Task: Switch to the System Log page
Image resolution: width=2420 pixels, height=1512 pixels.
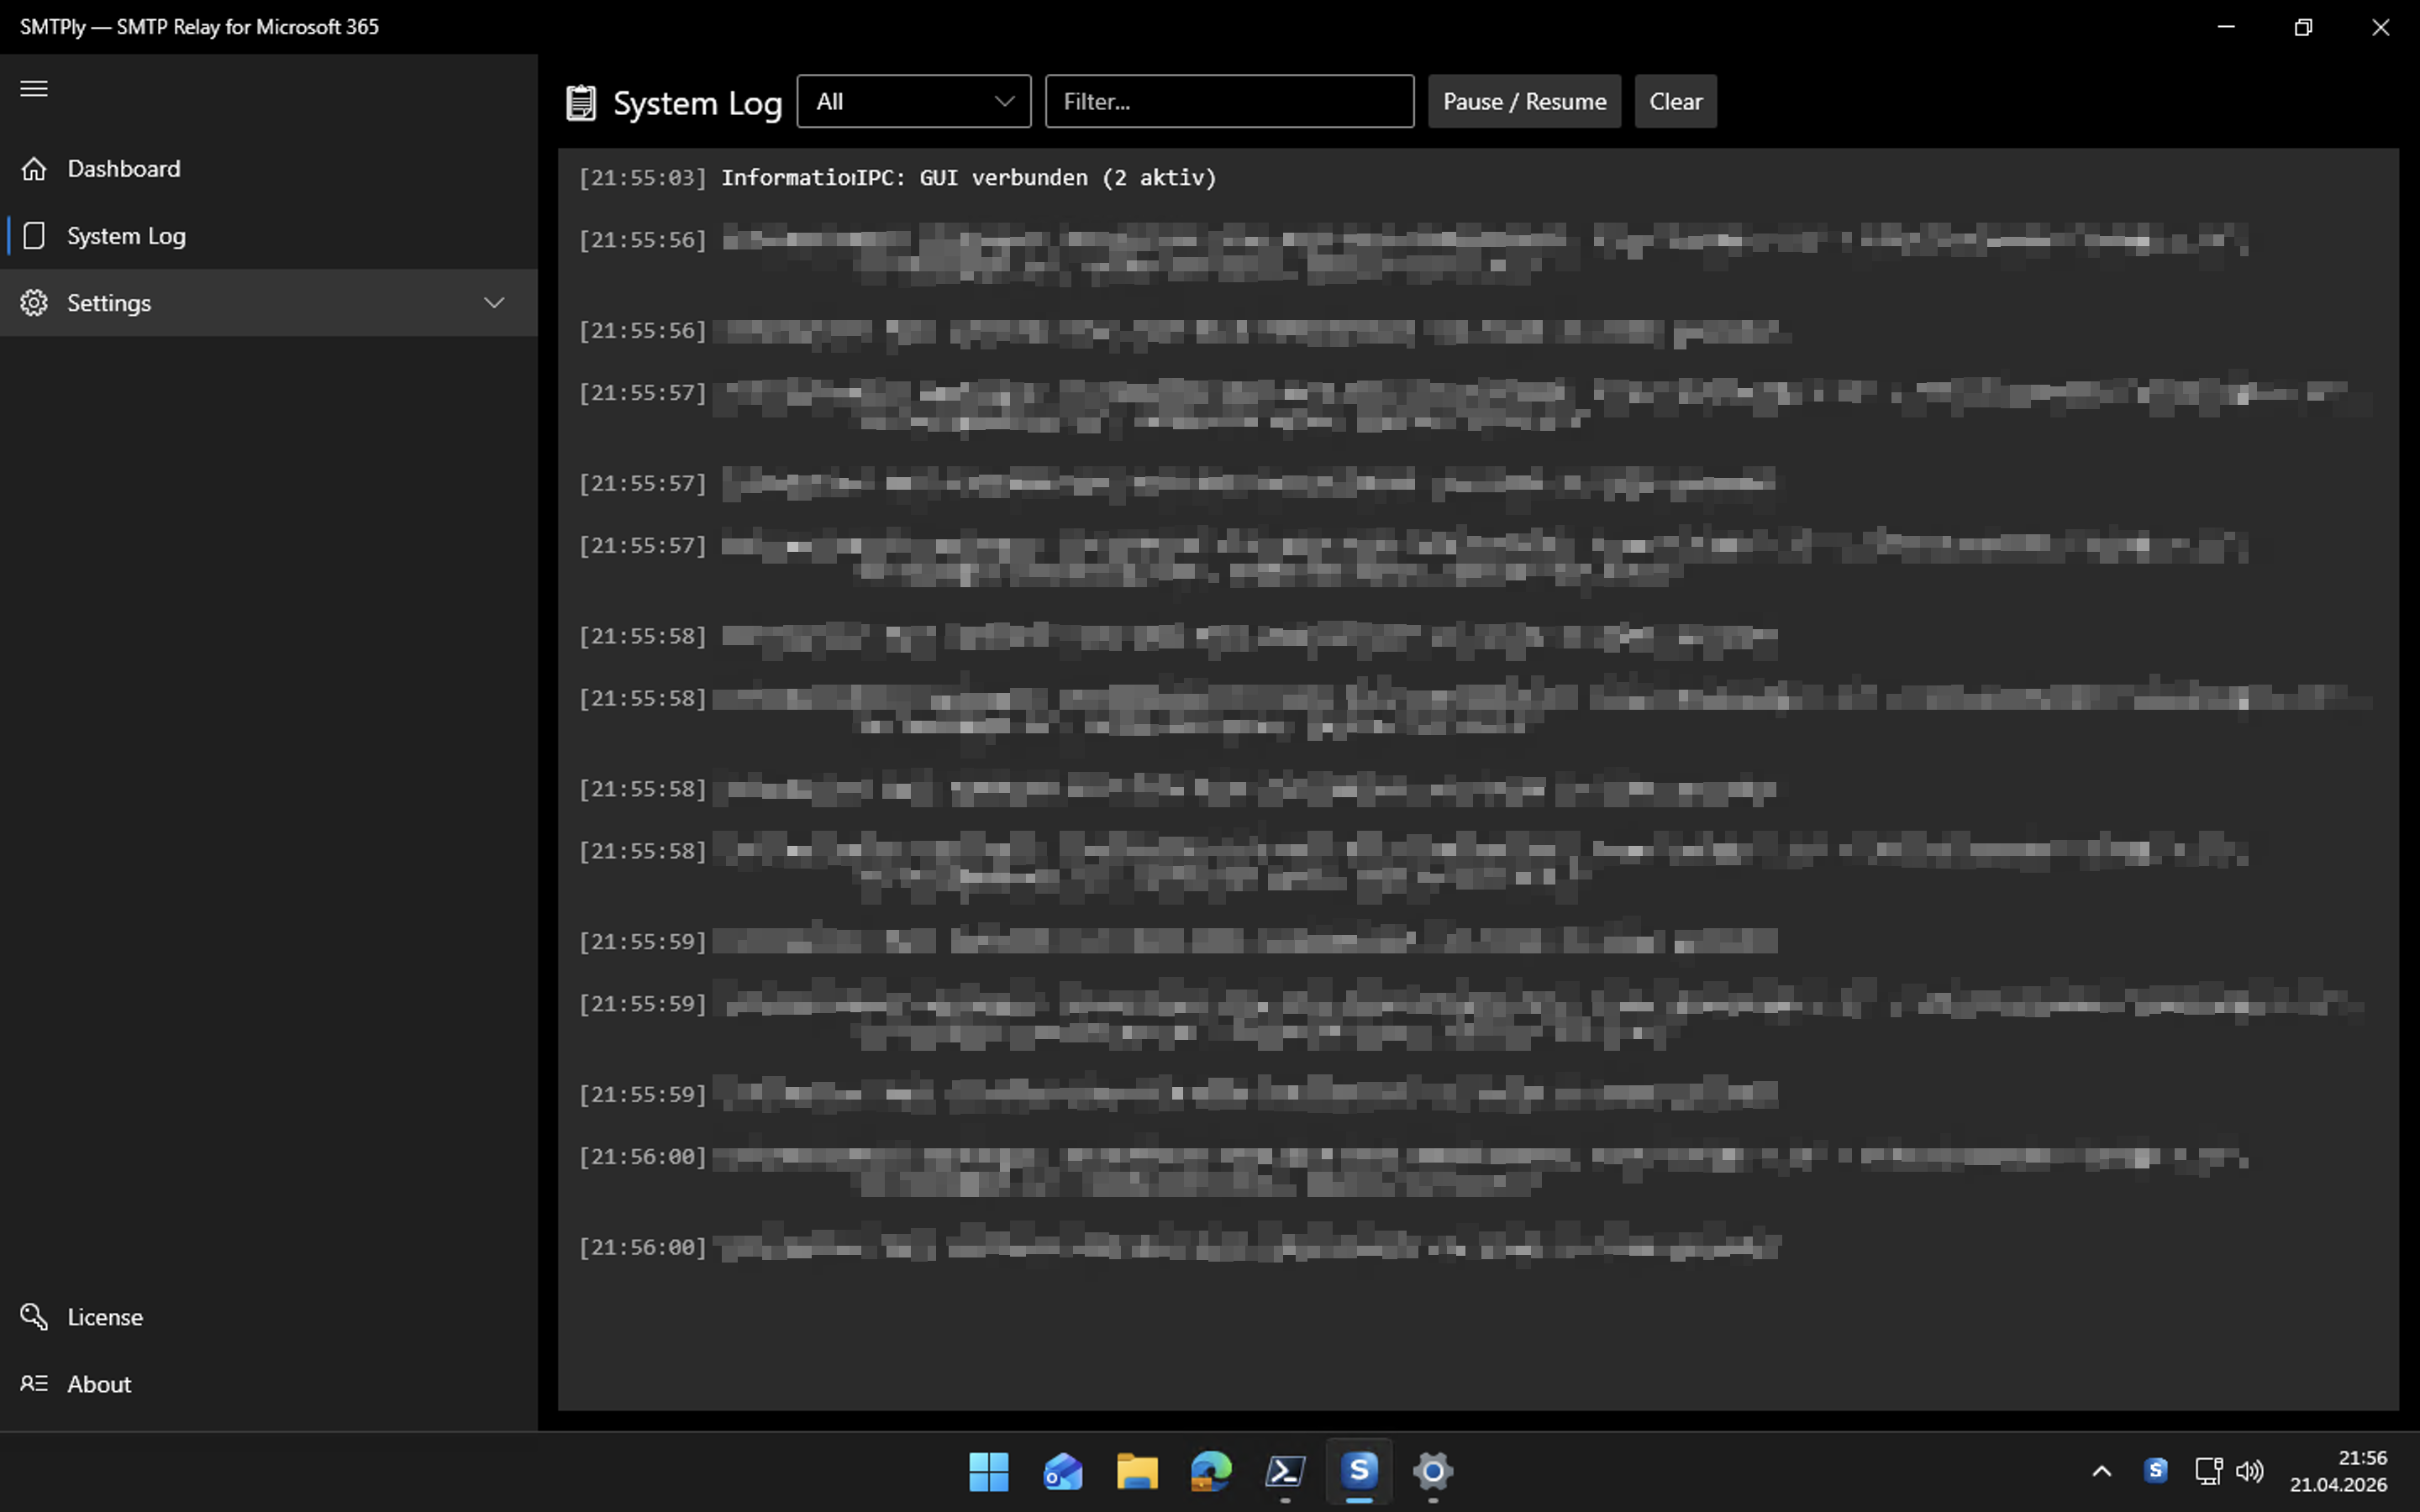Action: (x=127, y=235)
